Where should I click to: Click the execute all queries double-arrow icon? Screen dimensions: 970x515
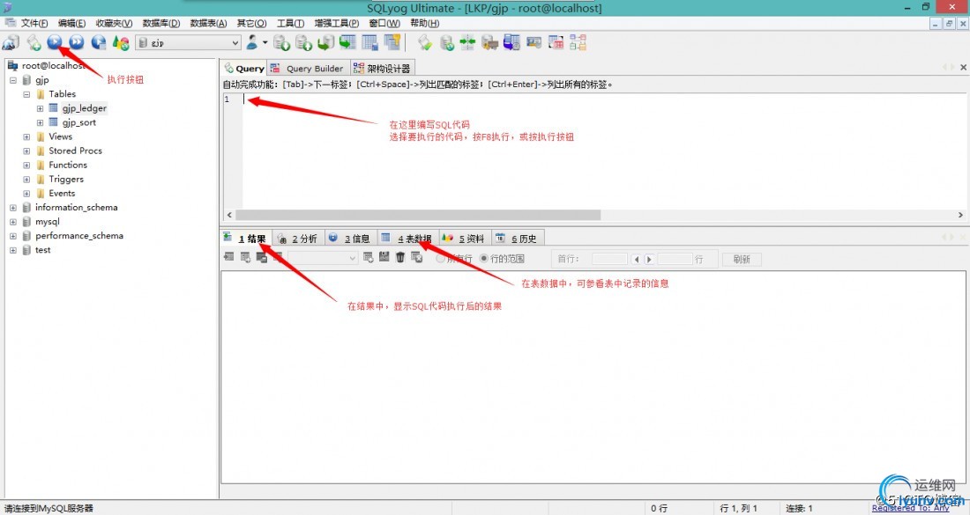coord(76,42)
